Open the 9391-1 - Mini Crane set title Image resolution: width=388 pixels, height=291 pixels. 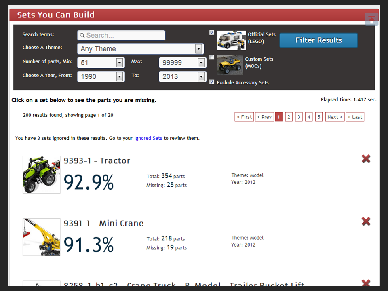104,224
